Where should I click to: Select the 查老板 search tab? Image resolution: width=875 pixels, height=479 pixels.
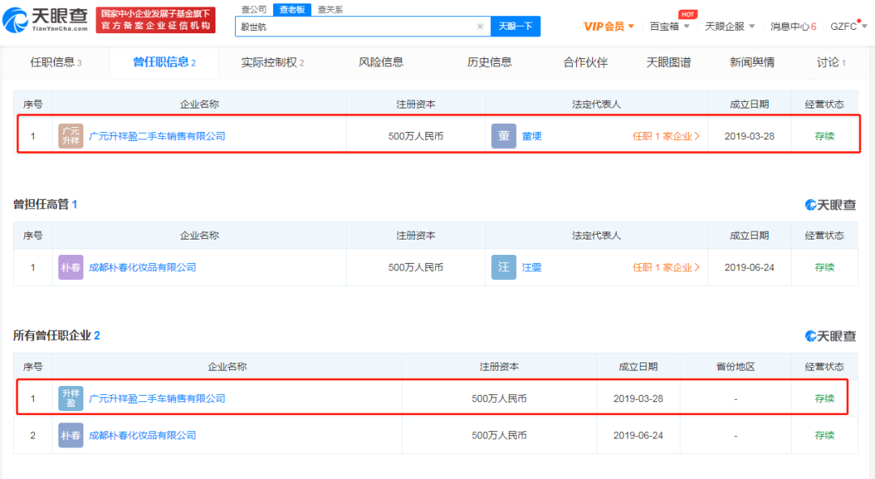292,10
